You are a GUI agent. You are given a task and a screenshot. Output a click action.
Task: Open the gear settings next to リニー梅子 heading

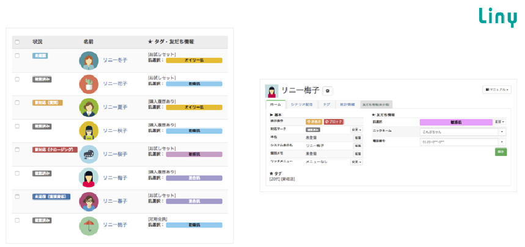328,91
